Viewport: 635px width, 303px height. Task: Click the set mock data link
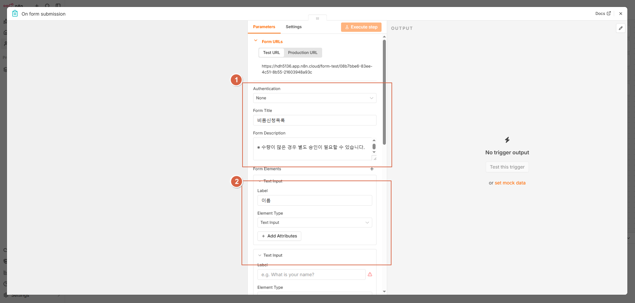point(510,183)
